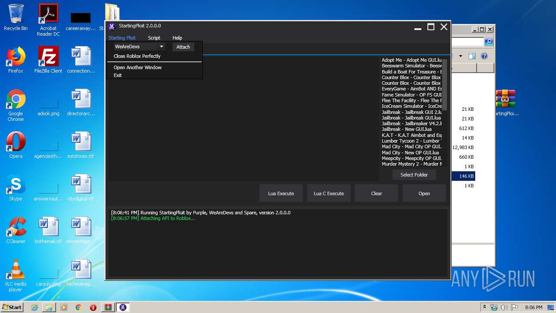556x313 pixels.
Task: Choose Open Another Window menu entry
Action: click(x=137, y=67)
